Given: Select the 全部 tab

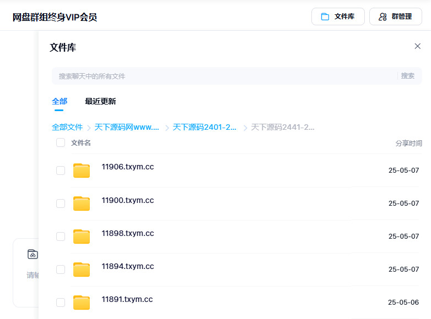Looking at the screenshot, I should [60, 101].
